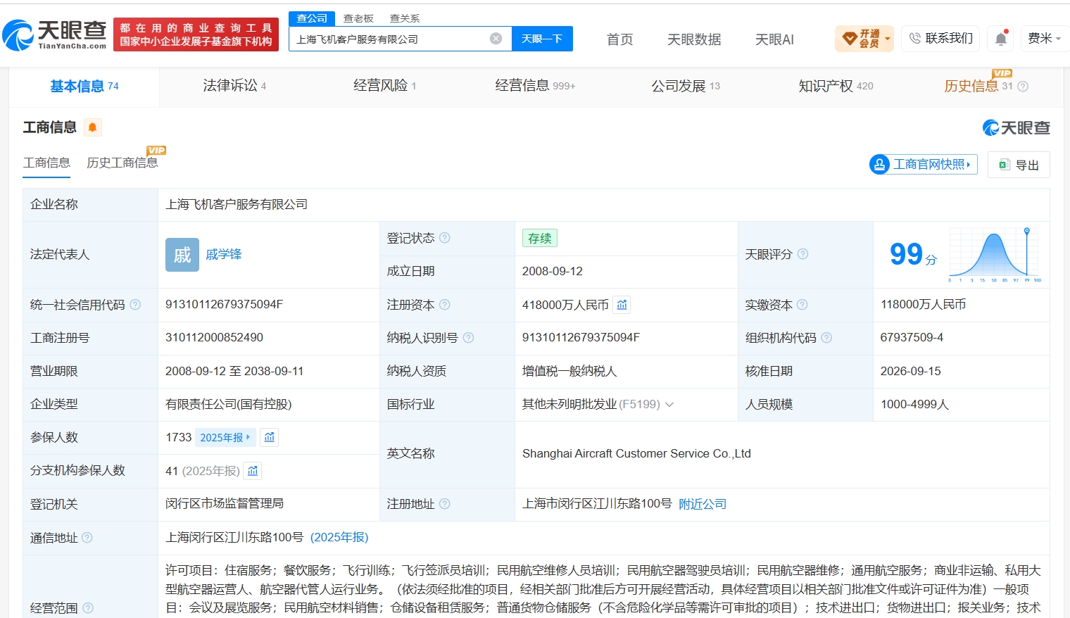Select the 99分 score value

click(x=913, y=254)
